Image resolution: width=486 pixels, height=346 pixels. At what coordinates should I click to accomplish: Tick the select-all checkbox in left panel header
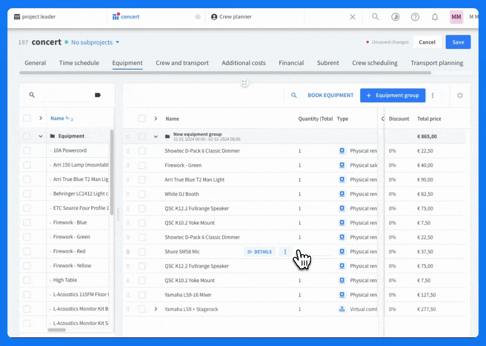coord(27,118)
